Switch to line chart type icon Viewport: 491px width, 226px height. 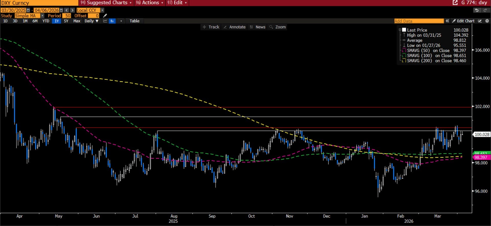[105, 21]
